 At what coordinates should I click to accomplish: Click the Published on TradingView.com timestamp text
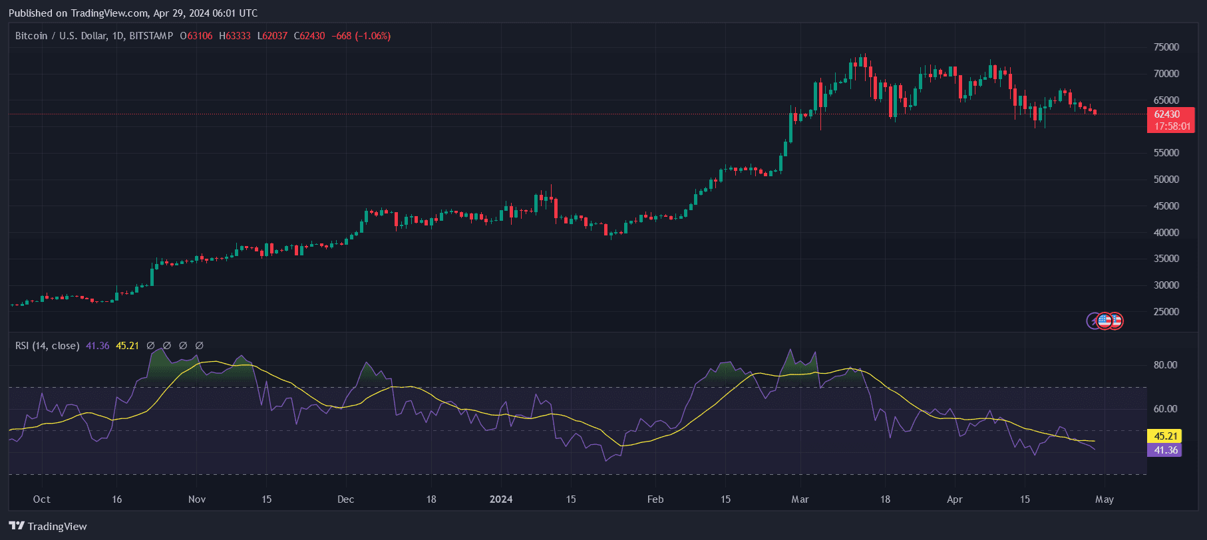(x=133, y=13)
